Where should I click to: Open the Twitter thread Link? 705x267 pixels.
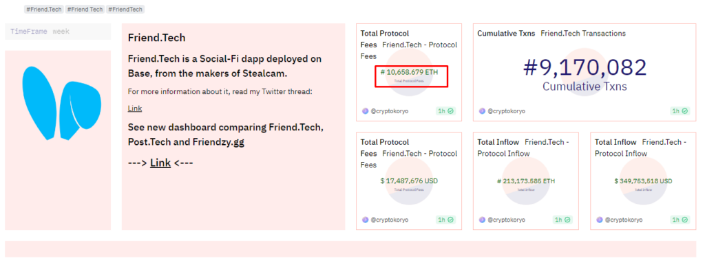click(x=135, y=108)
